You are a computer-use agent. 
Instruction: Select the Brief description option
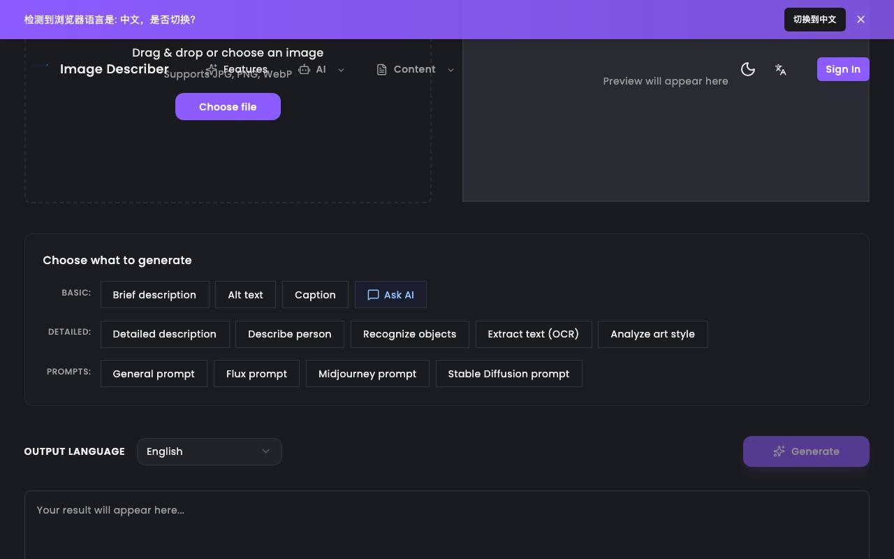(x=154, y=295)
